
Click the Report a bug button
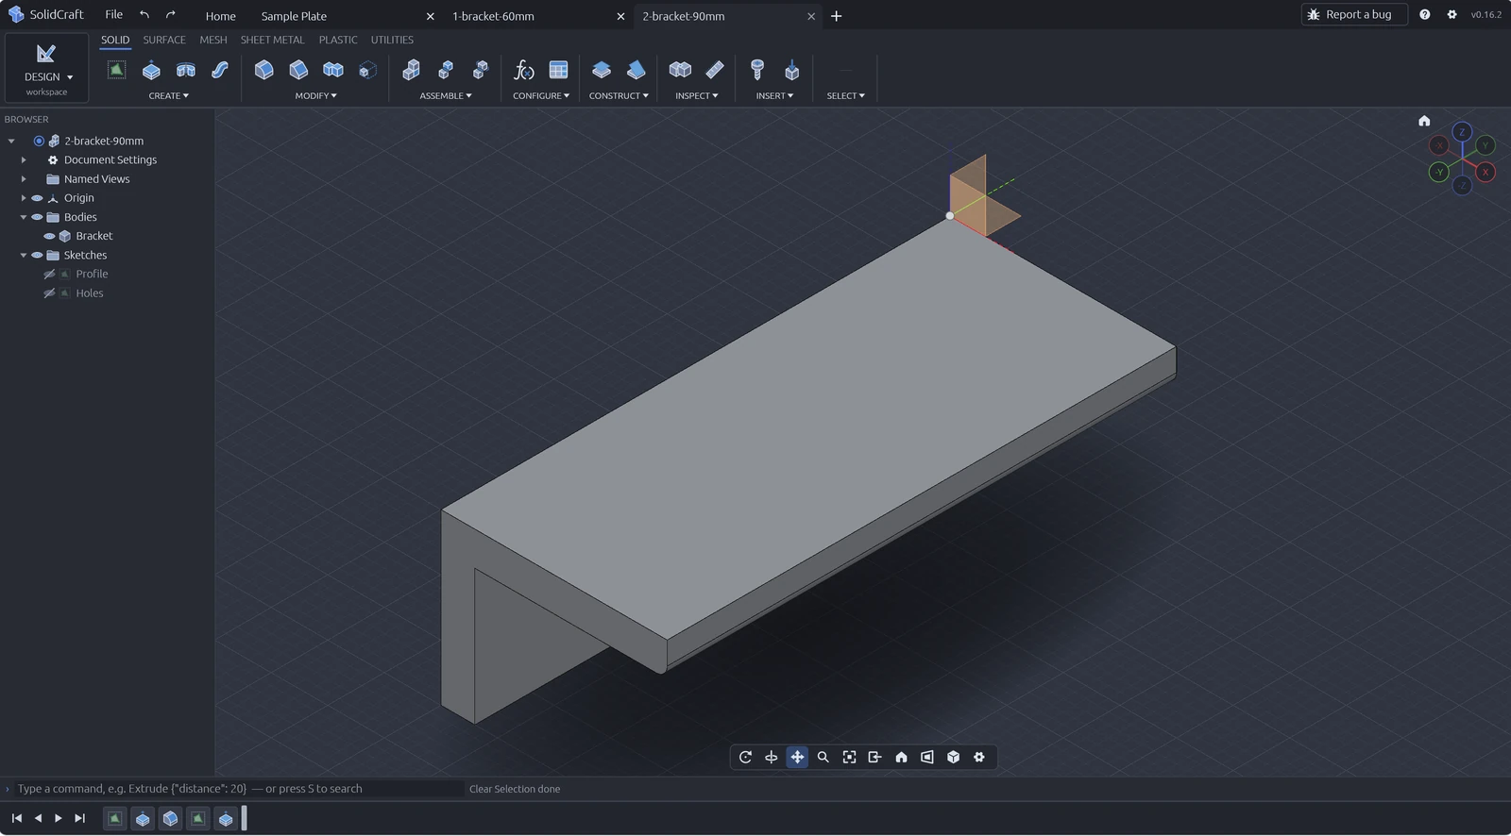1353,14
